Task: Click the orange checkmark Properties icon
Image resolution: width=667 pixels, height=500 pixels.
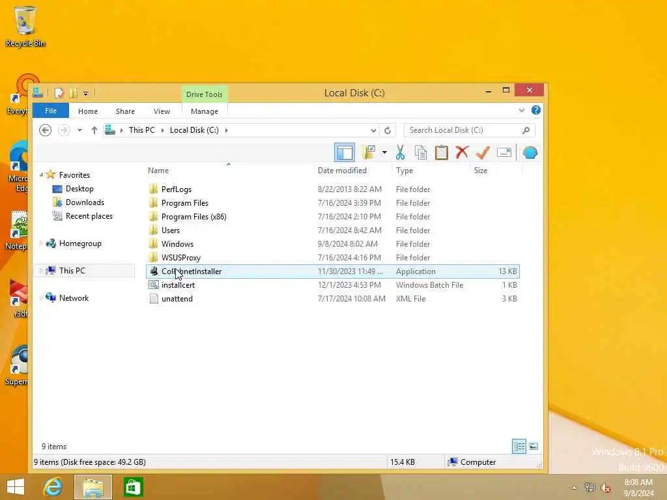Action: [483, 152]
